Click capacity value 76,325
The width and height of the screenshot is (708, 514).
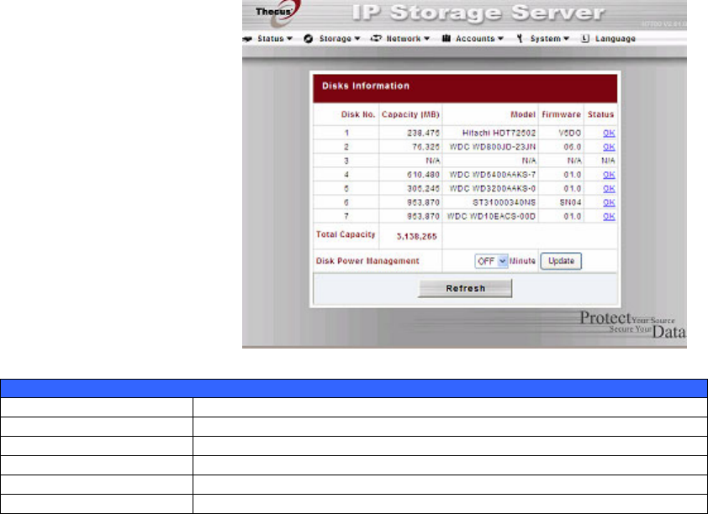(x=425, y=147)
